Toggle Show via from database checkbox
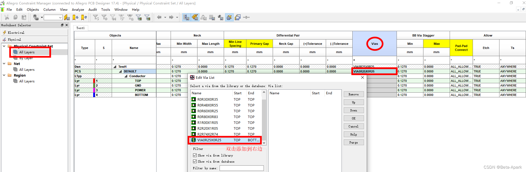This screenshot has height=172, width=526. [x=195, y=161]
